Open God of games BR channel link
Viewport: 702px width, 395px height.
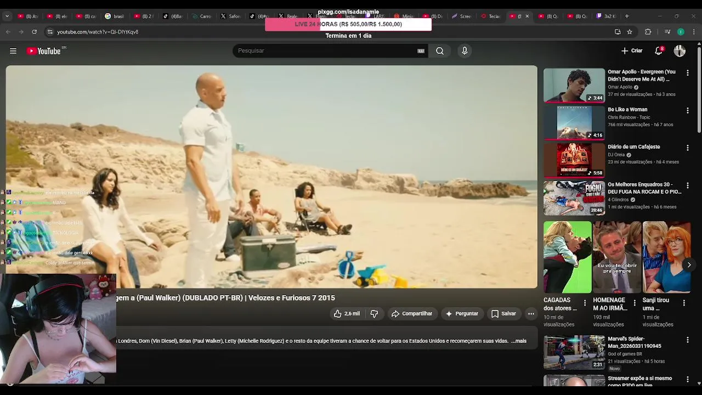click(x=625, y=354)
